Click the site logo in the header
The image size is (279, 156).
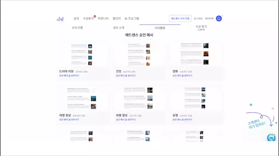click(x=60, y=19)
